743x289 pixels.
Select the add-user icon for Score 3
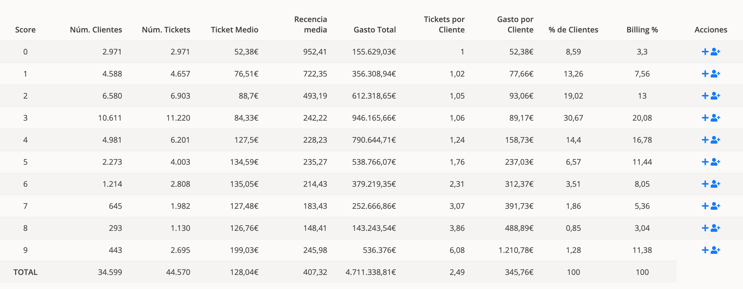tap(716, 118)
